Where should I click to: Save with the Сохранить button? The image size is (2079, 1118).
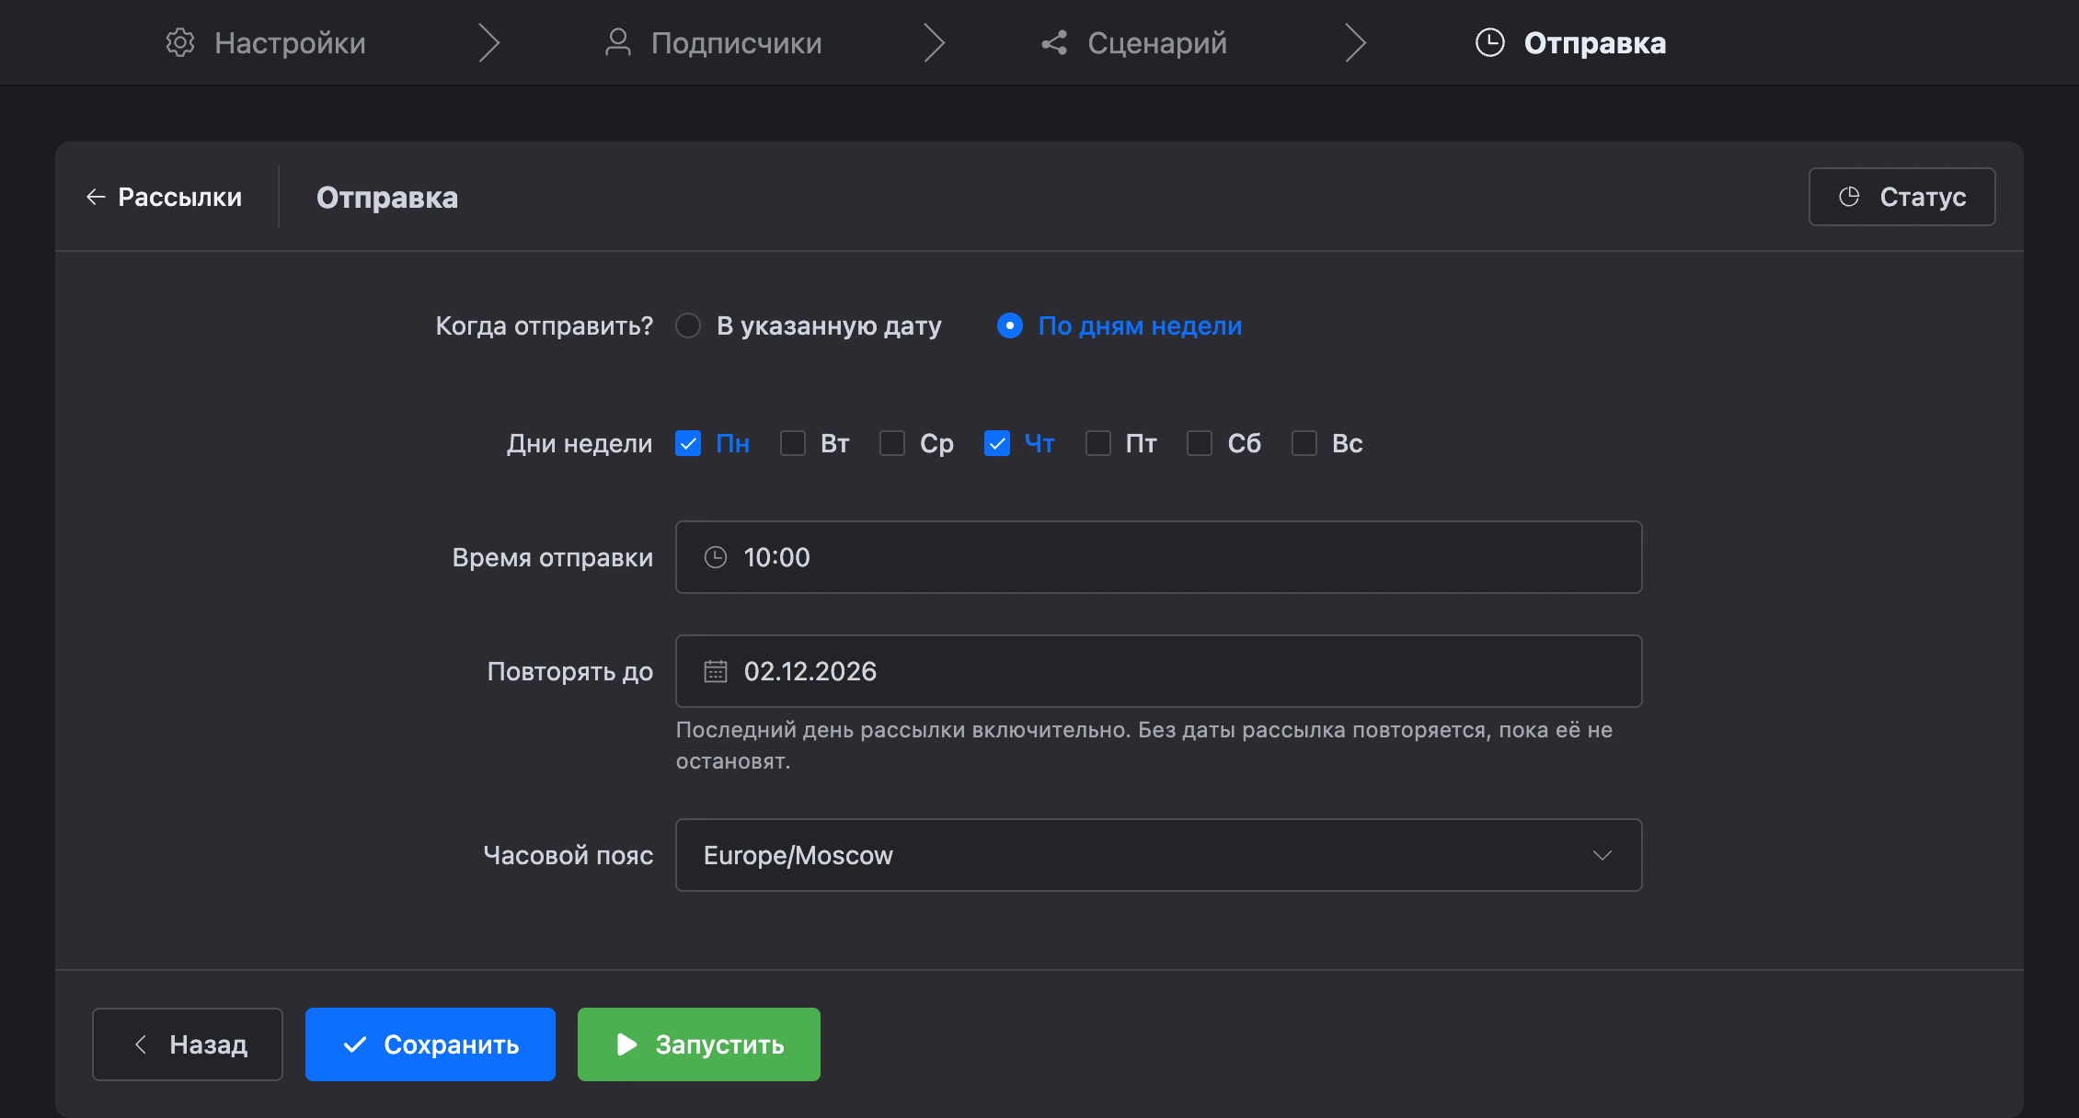(431, 1044)
